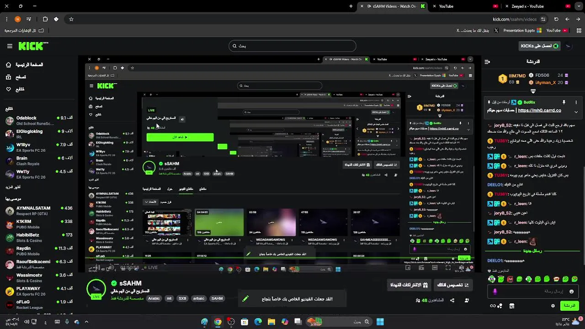Open YouTube bookmark on bookmarks bar
The height and width of the screenshot is (329, 585).
(x=557, y=31)
